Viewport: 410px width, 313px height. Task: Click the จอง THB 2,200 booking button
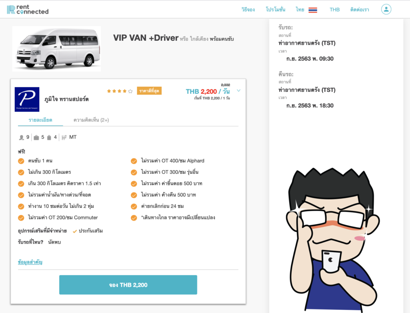click(x=128, y=285)
